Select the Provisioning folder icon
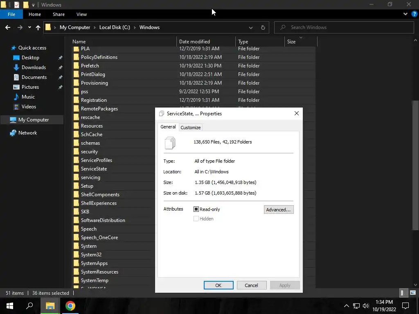 pos(76,83)
